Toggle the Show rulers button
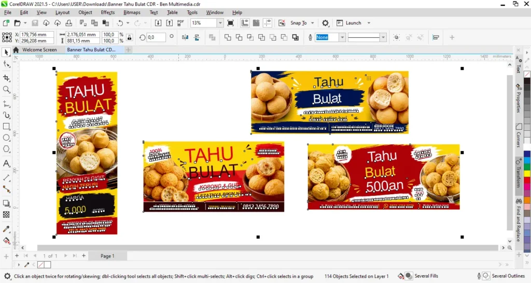 (x=245, y=23)
